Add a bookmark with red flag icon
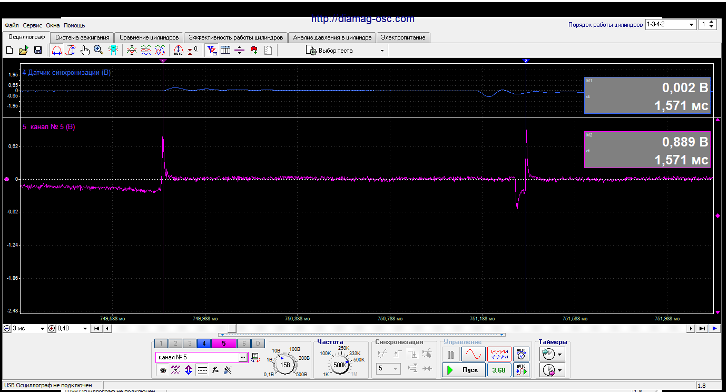The height and width of the screenshot is (392, 728). tap(254, 50)
